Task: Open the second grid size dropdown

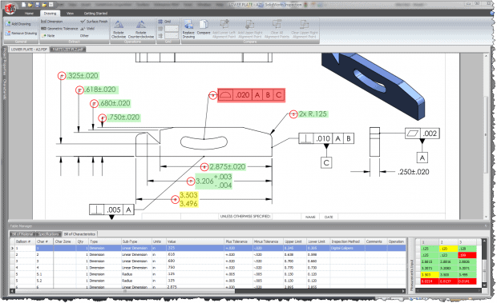Action: click(x=172, y=36)
